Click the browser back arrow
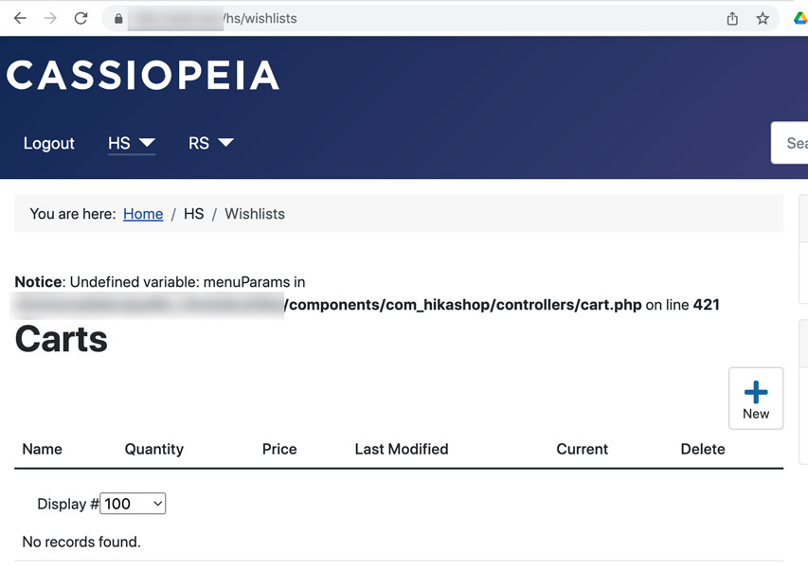 (20, 18)
